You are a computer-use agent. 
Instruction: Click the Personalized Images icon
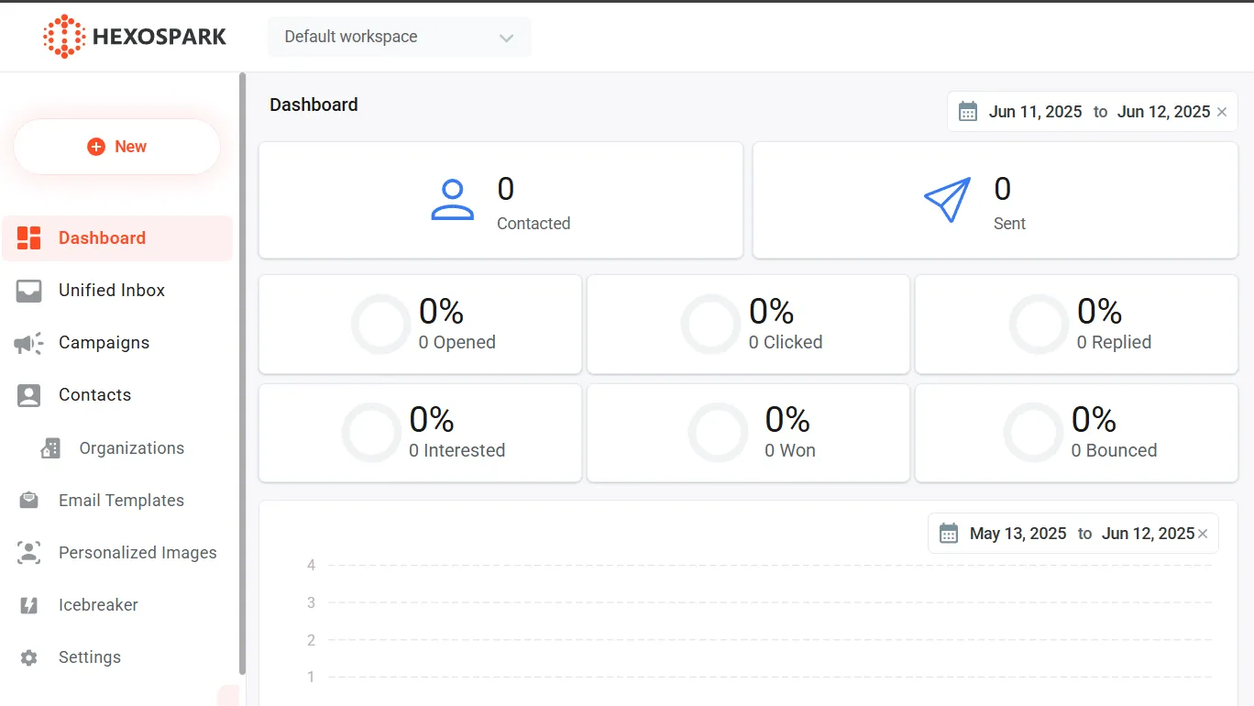[29, 553]
